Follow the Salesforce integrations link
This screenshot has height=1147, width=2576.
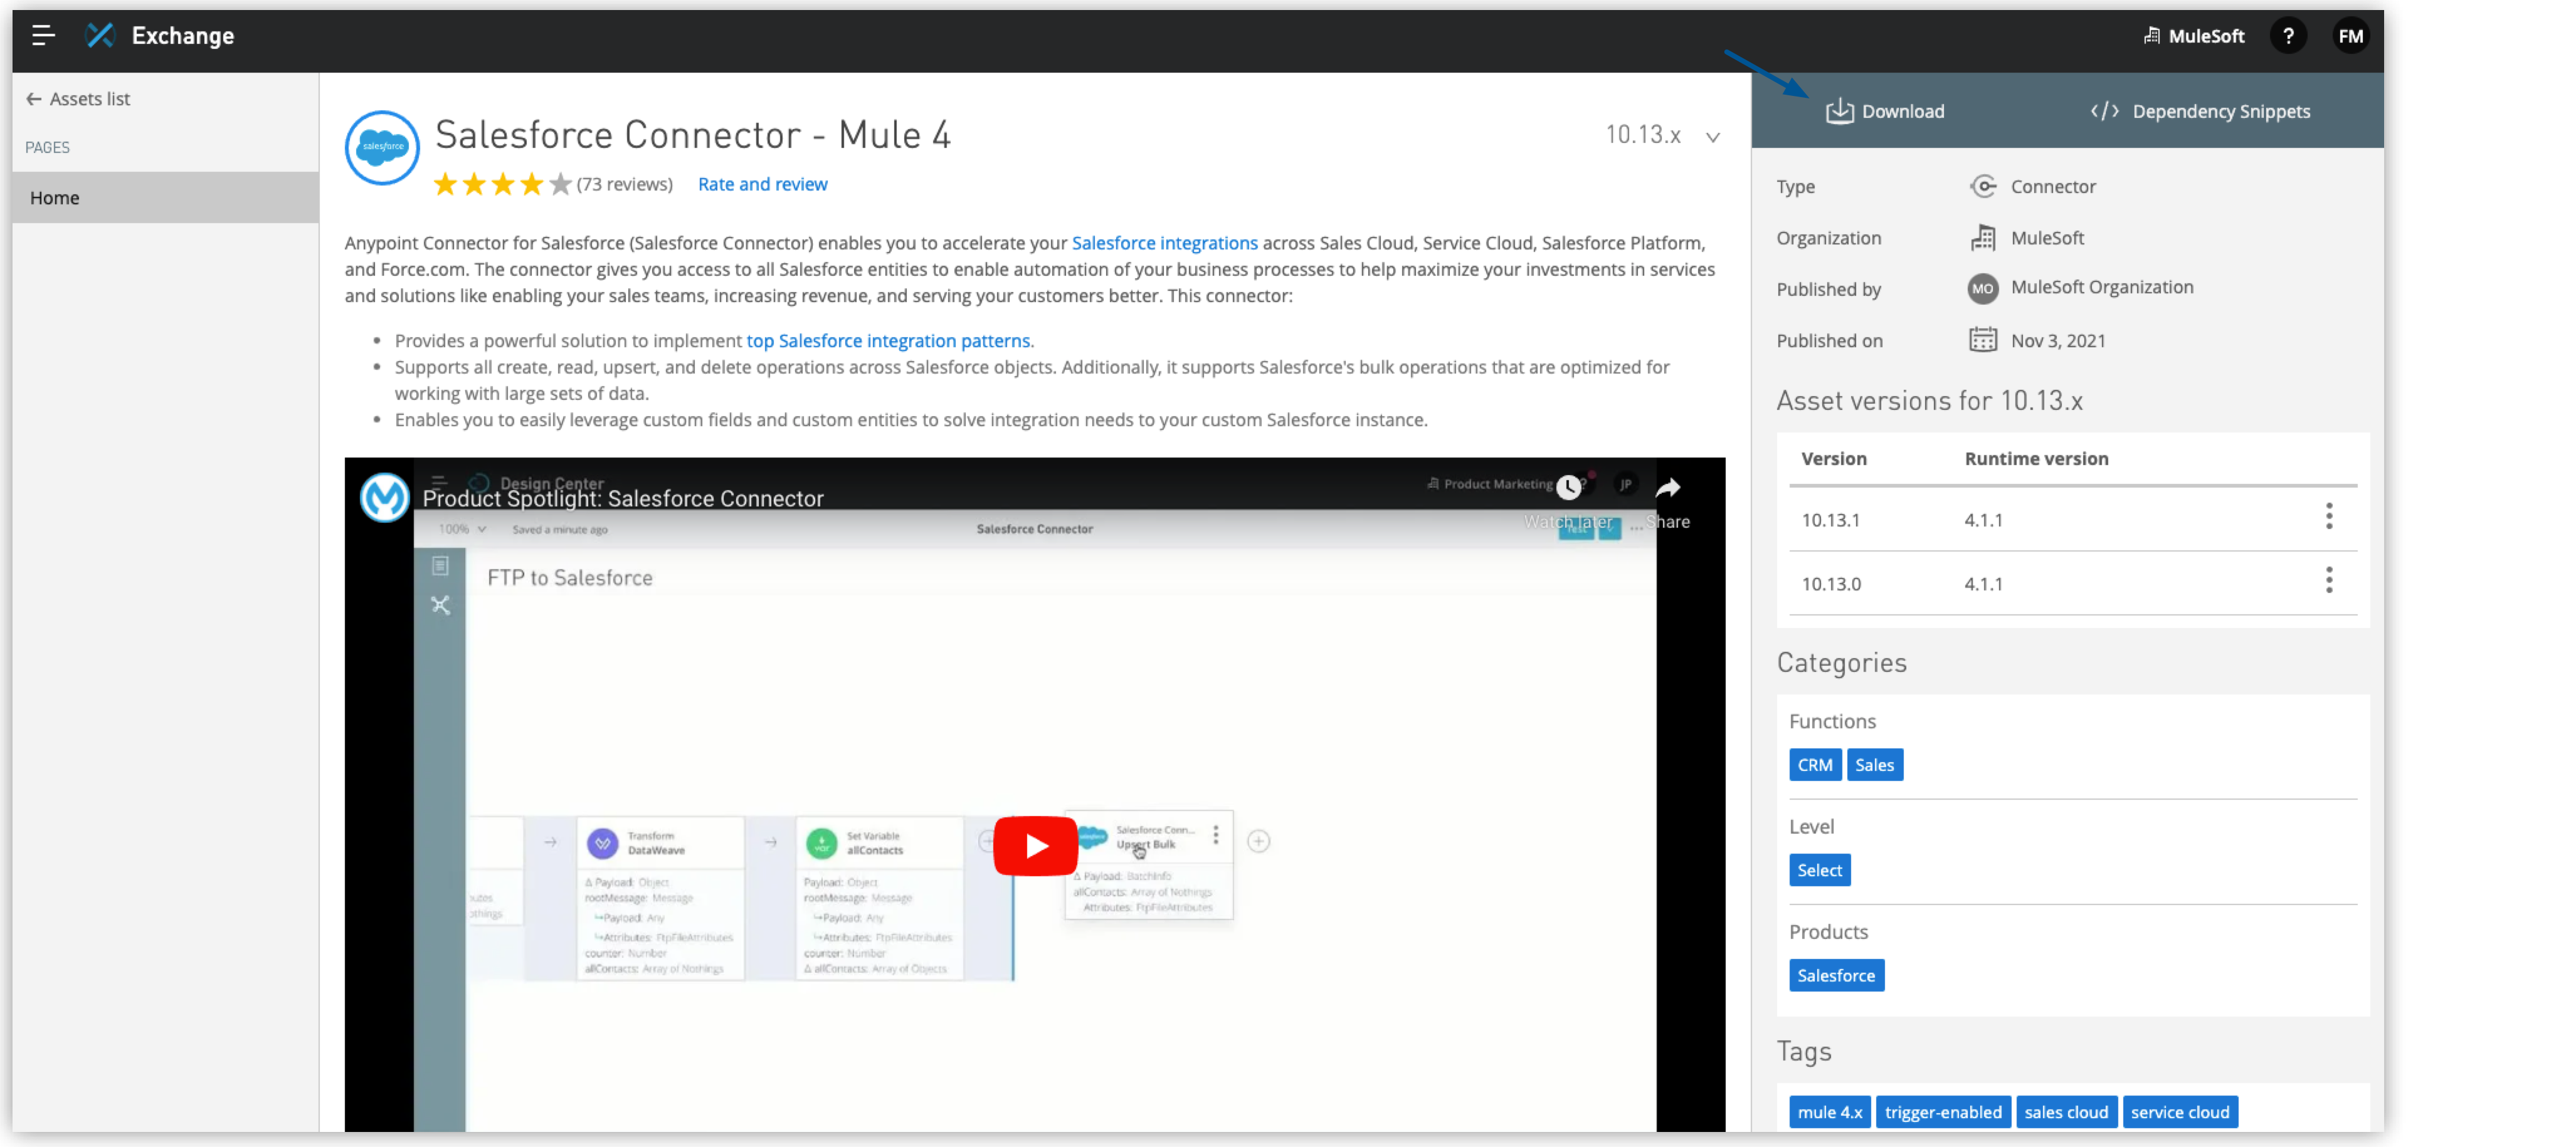point(1164,243)
